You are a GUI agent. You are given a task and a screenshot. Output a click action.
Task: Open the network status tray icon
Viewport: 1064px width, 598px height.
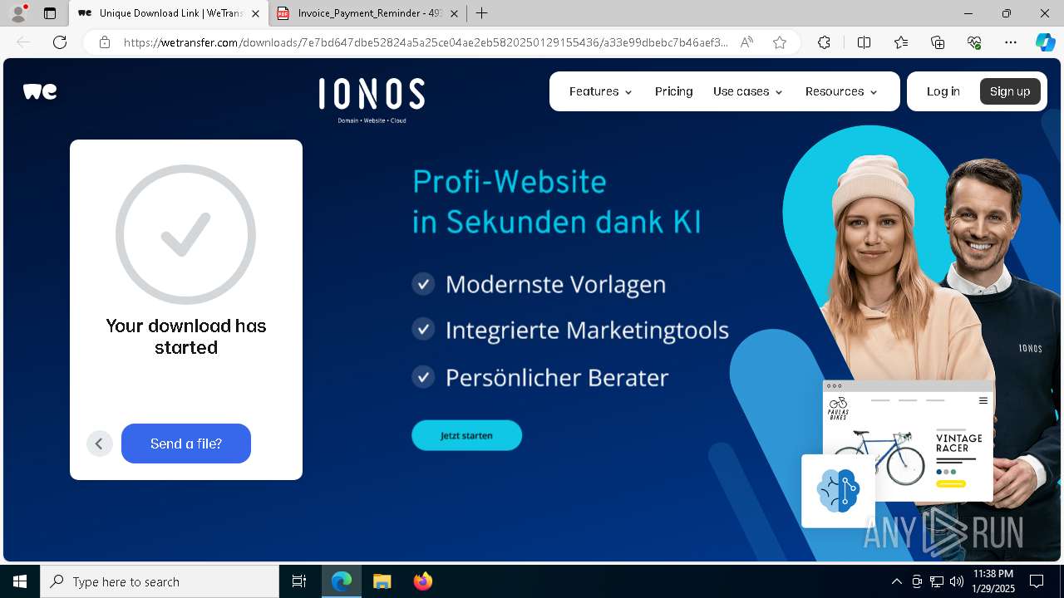coord(937,581)
